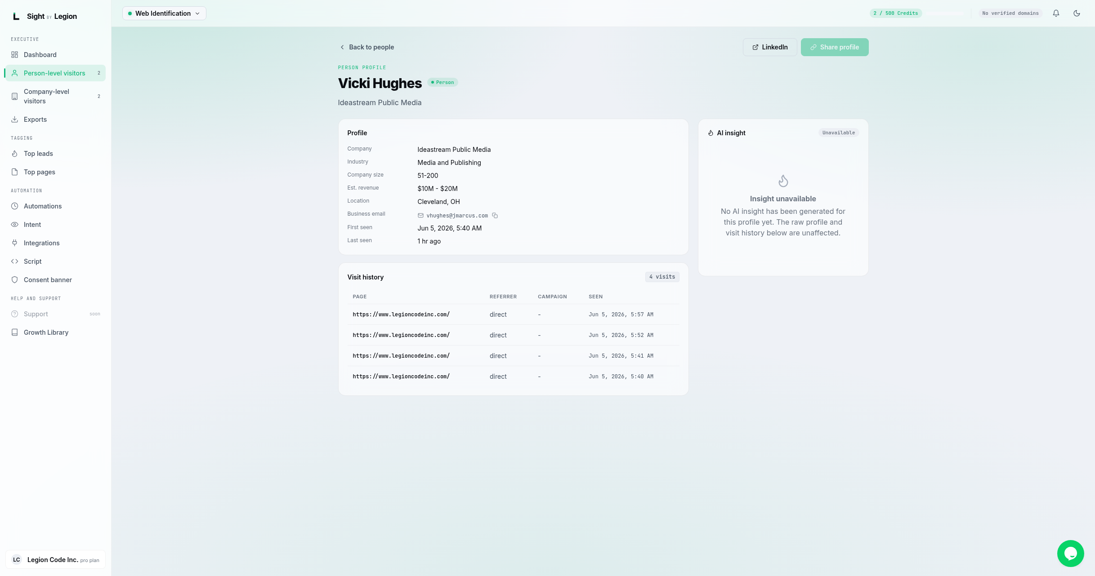The height and width of the screenshot is (576, 1095).
Task: Click the $10M - $20M revenue value
Action: click(x=438, y=189)
